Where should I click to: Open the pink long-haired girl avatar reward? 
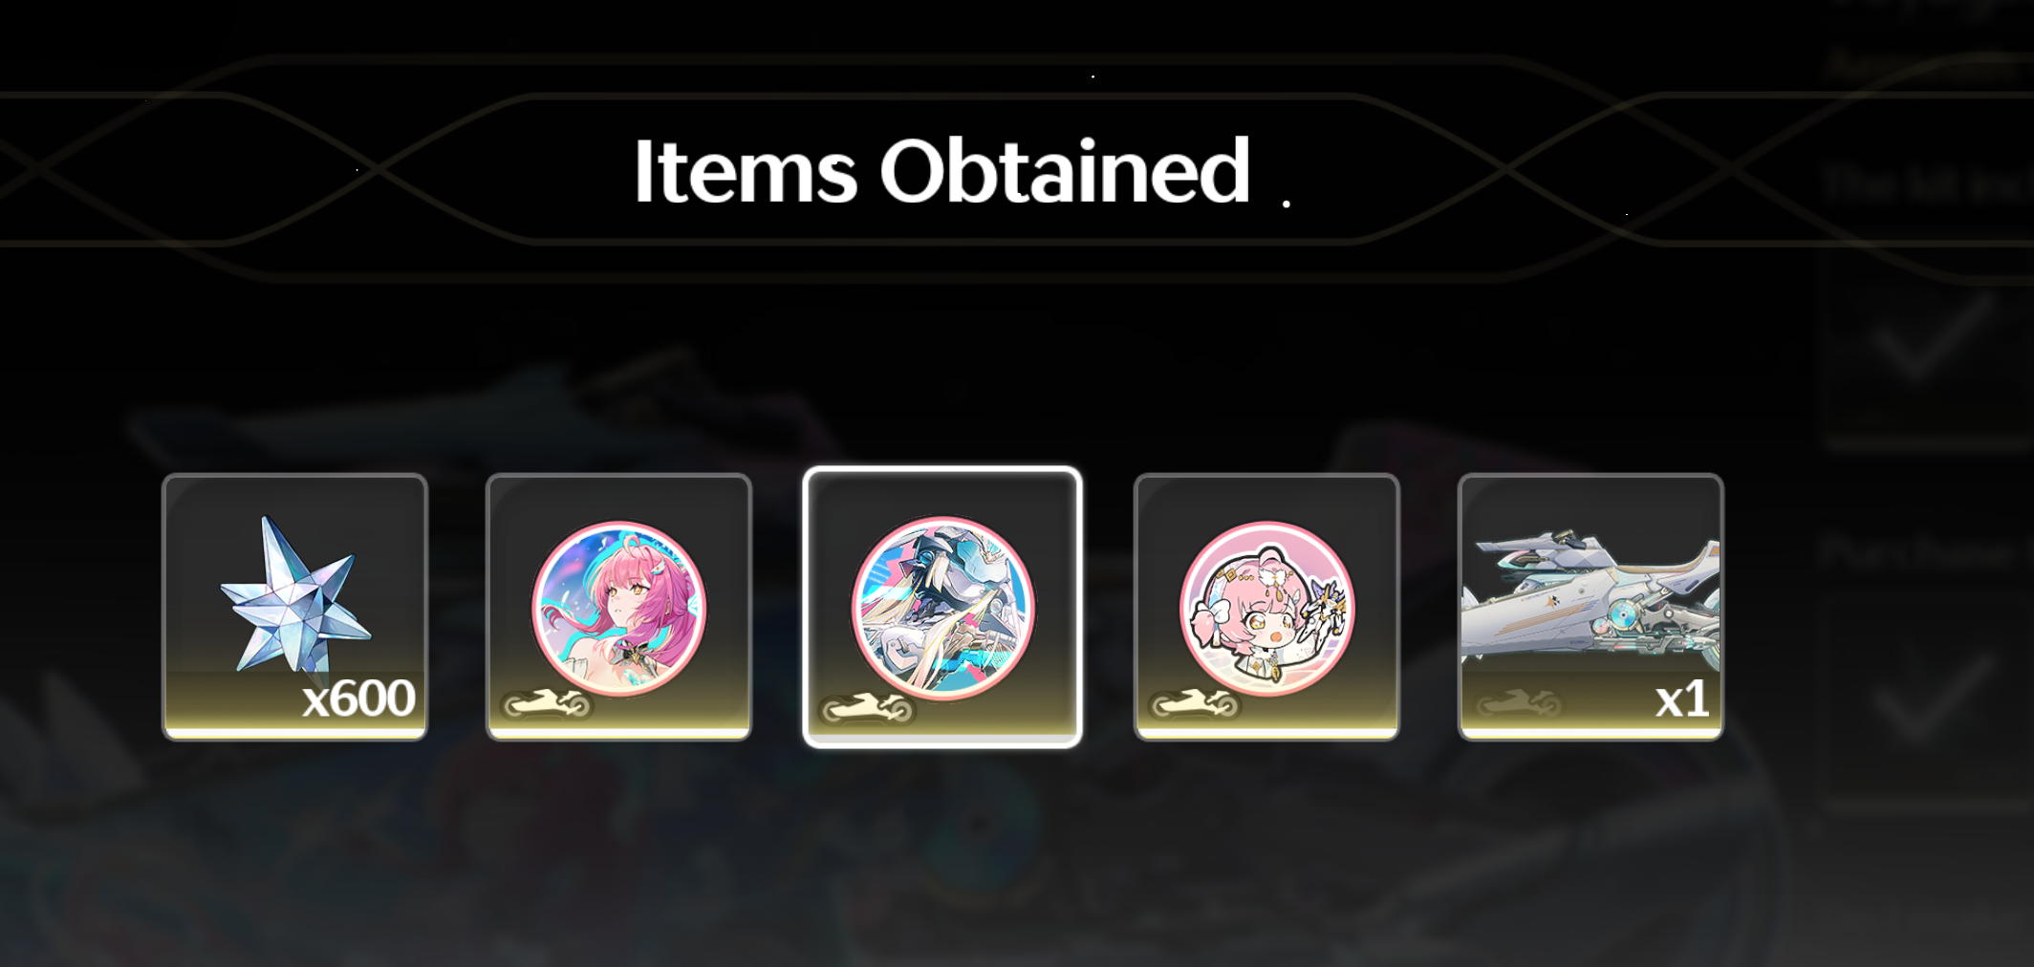tap(618, 607)
